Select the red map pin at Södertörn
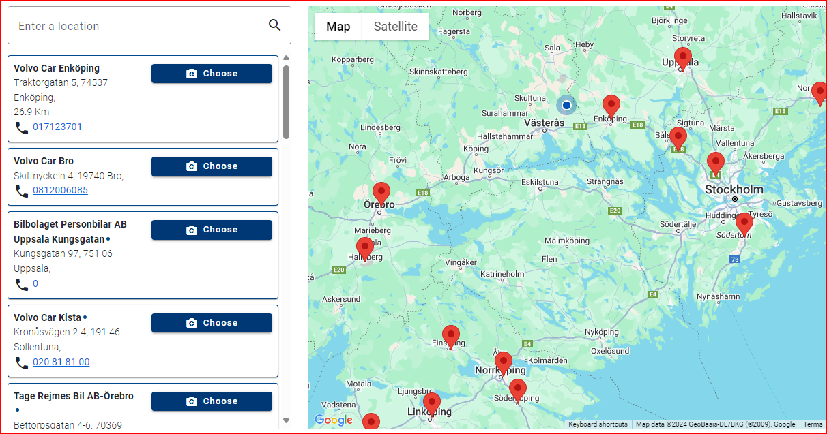 point(744,225)
